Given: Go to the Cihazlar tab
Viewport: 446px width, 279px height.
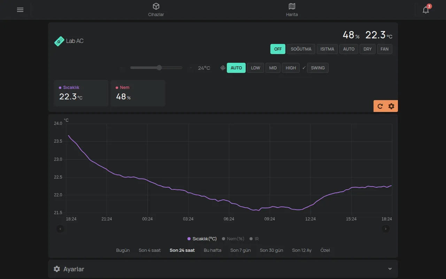Looking at the screenshot, I should pyautogui.click(x=156, y=10).
